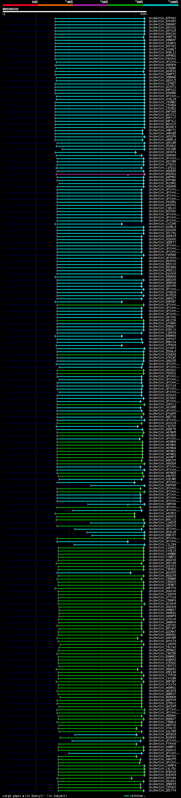The width and height of the screenshot is (181, 798).
Task: Click the end position label 434
Action: coord(143,14)
